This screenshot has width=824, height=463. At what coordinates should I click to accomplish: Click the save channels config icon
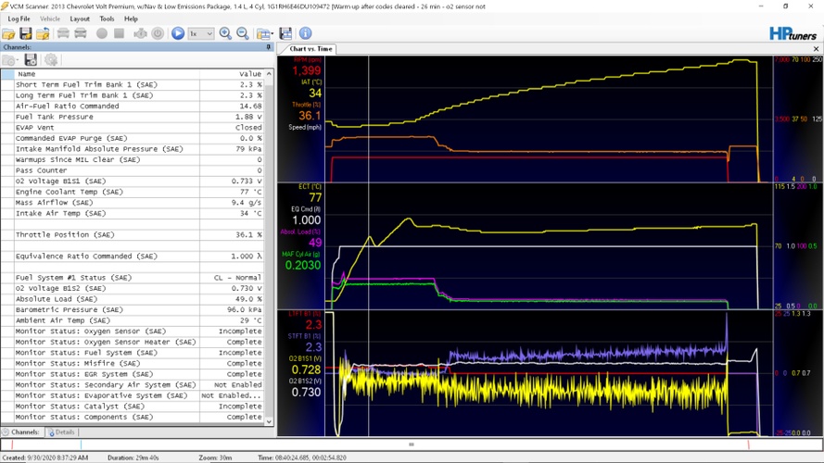pos(31,60)
